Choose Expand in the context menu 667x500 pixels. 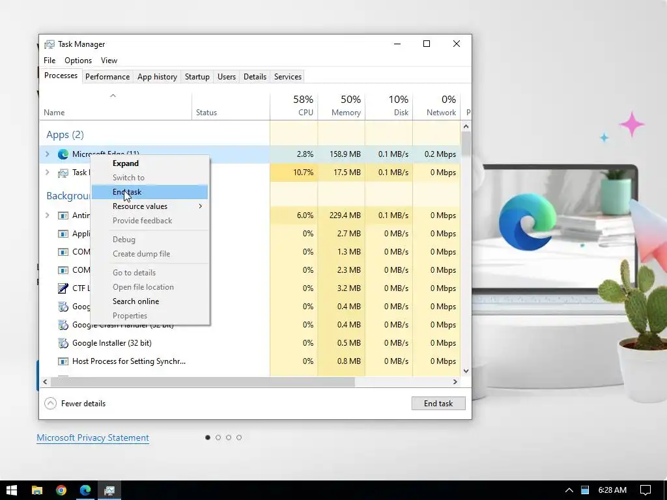click(x=150, y=163)
